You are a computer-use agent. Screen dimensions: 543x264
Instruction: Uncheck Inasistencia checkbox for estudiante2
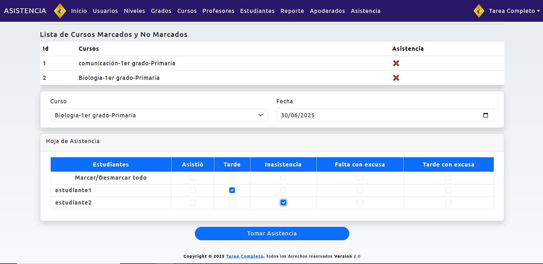point(283,203)
